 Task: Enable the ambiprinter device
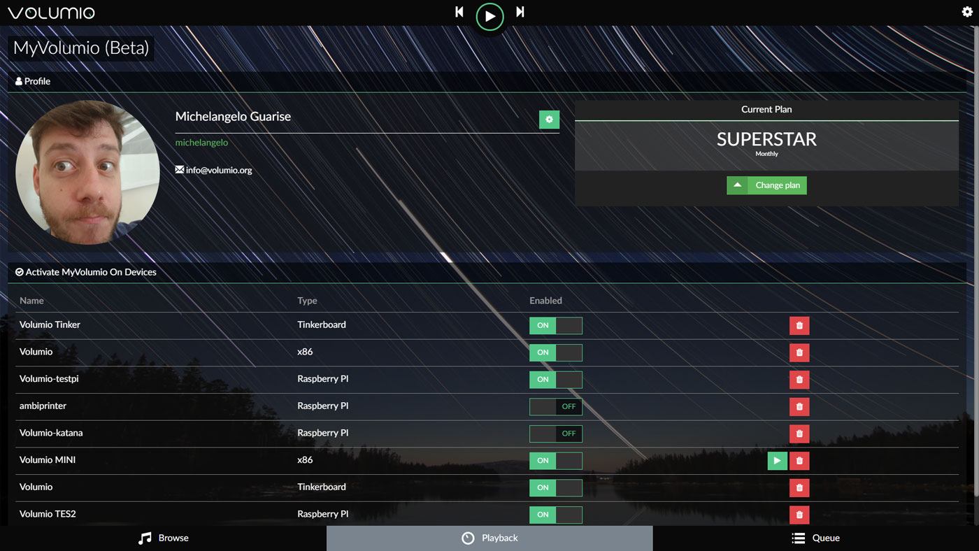point(555,406)
